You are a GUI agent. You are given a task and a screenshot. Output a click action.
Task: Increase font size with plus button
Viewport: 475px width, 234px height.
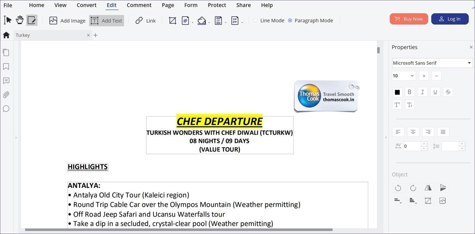(x=424, y=76)
